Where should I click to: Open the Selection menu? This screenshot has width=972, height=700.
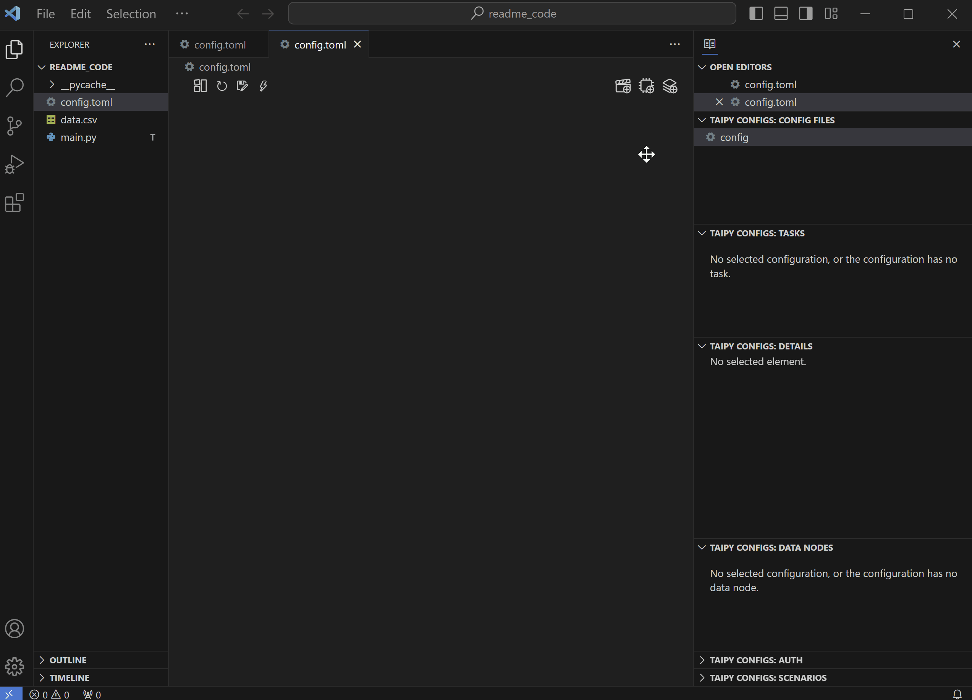[131, 14]
